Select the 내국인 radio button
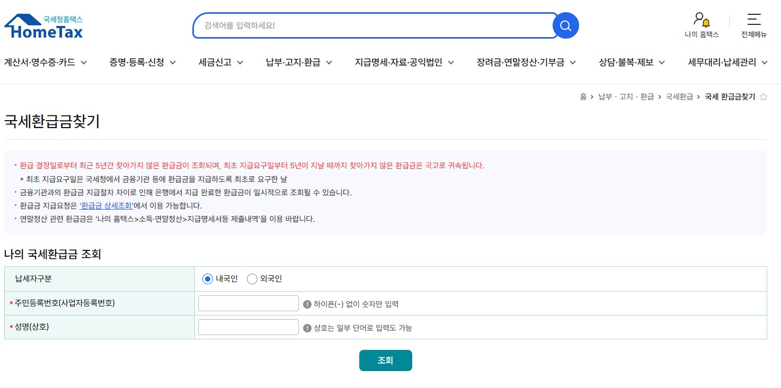781x388 pixels. [207, 278]
